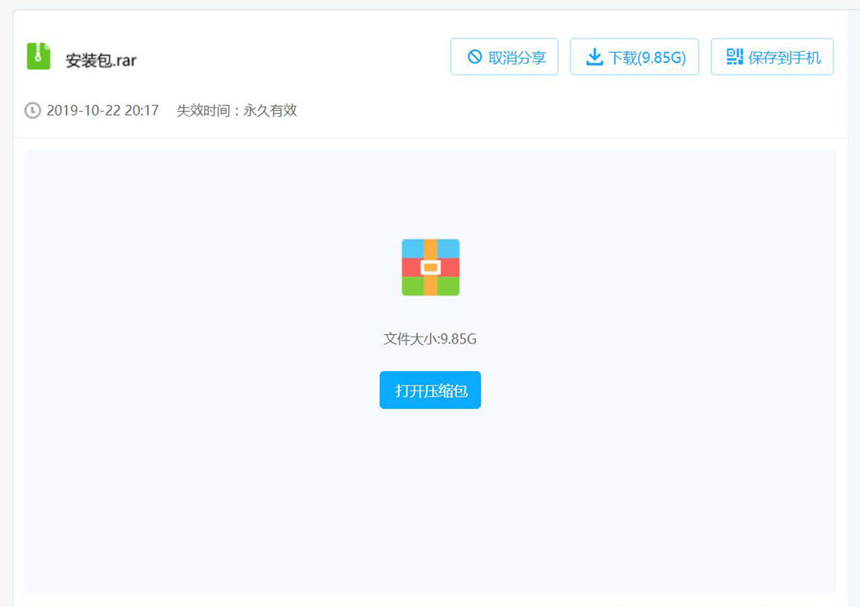Cancel sharing via the 取消分享 button

(504, 57)
